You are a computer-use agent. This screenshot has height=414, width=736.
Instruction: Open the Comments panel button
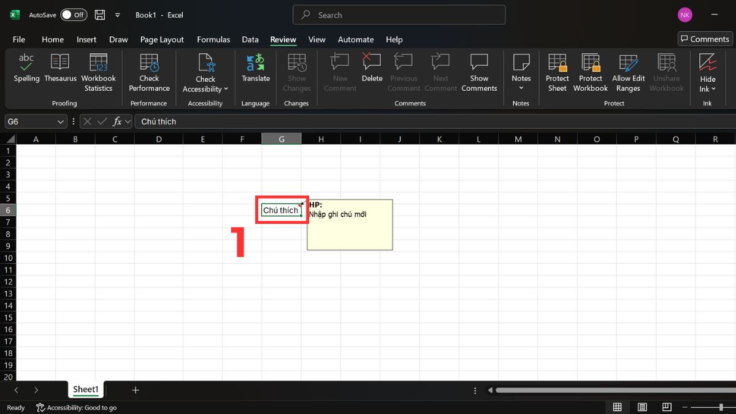click(x=704, y=38)
